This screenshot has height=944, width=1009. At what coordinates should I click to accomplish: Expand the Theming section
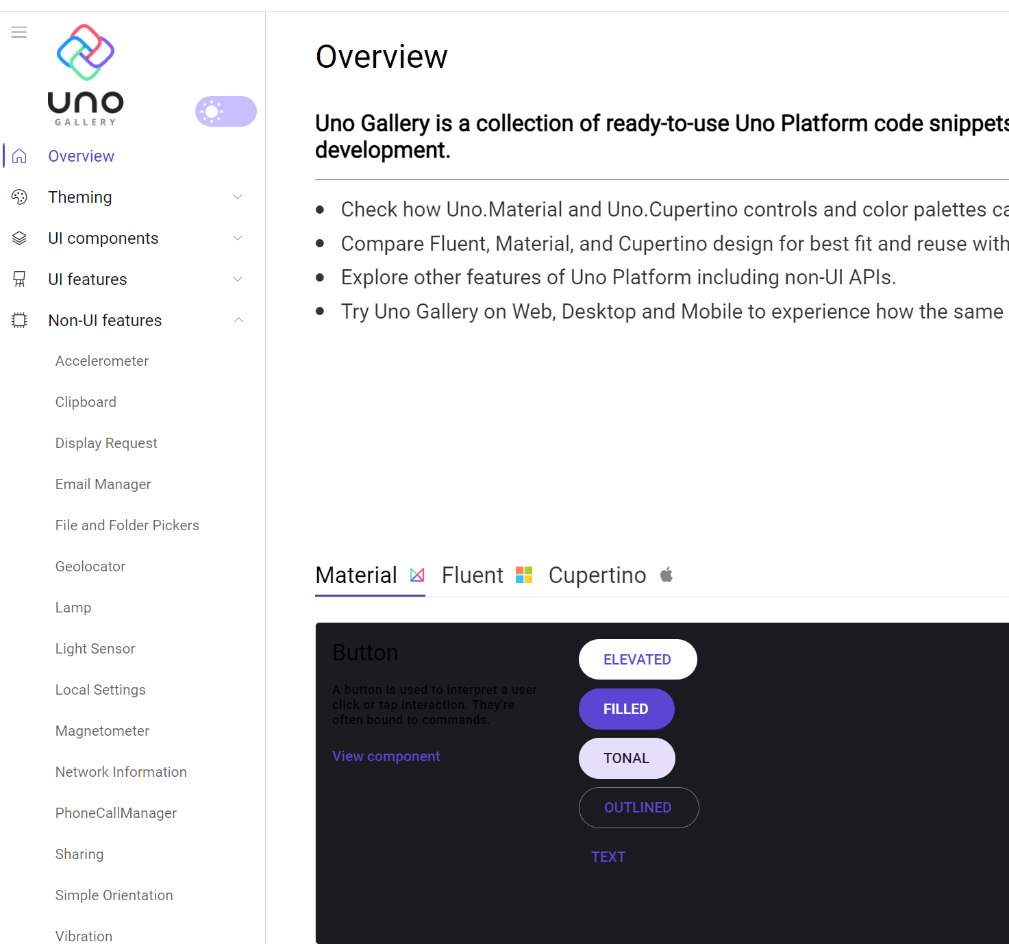238,197
